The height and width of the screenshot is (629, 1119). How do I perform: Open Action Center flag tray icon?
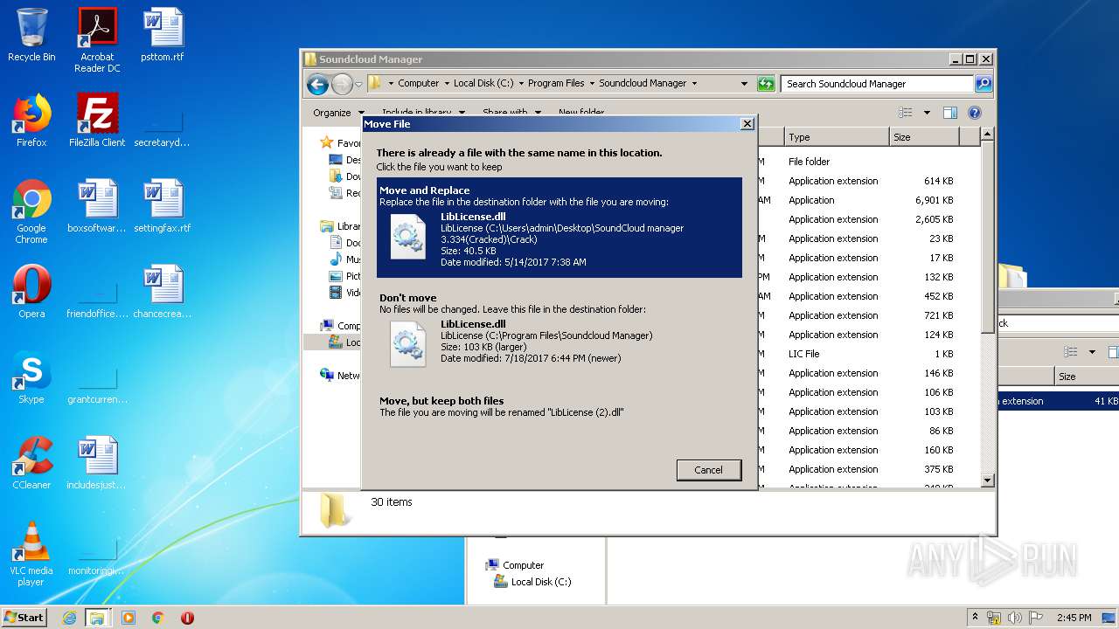point(1036,618)
